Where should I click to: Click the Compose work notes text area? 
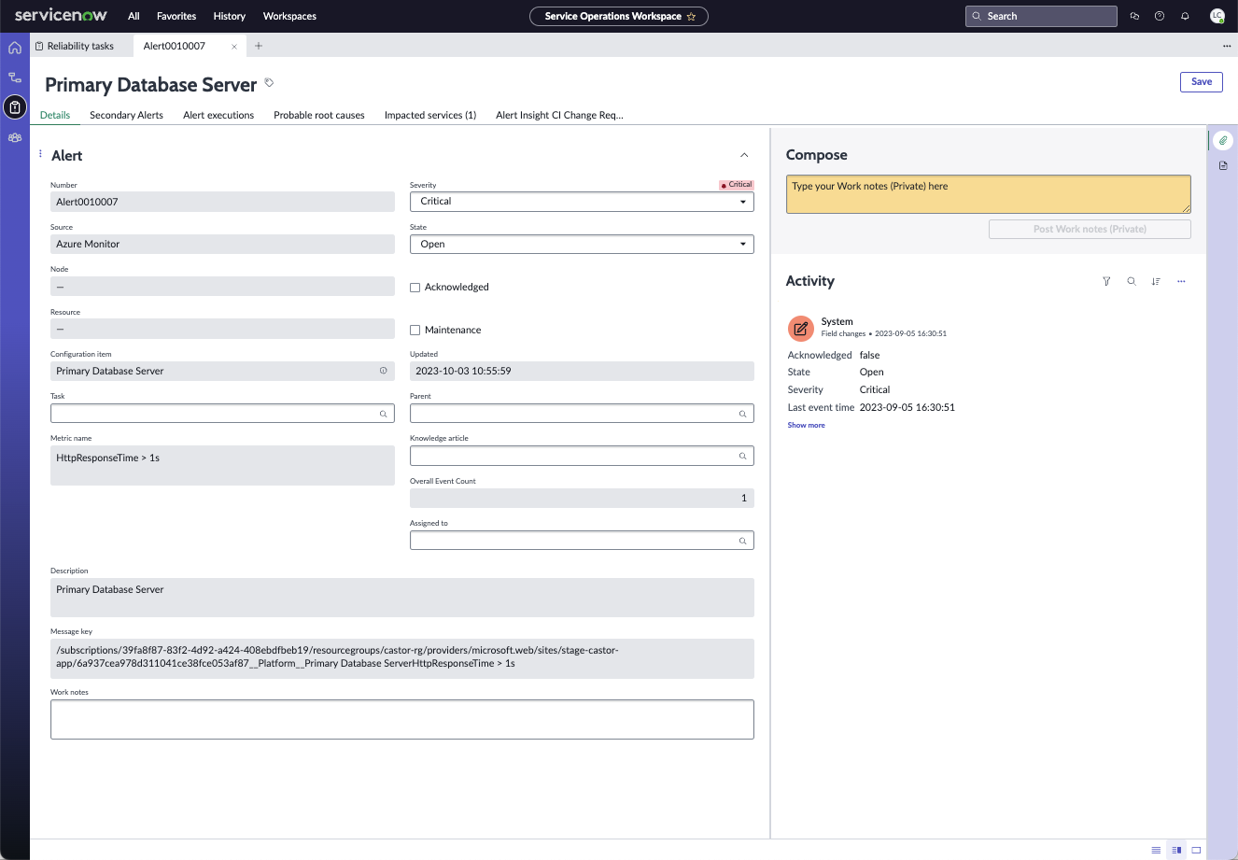point(988,194)
